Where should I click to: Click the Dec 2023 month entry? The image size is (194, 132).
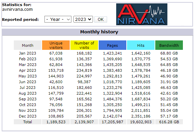[x=28, y=116]
